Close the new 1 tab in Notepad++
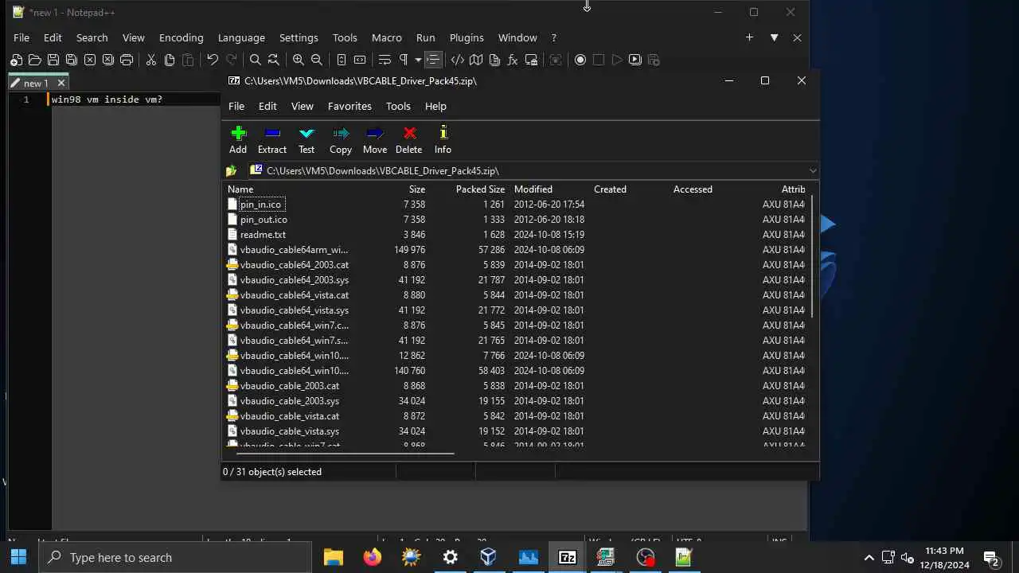Screen dimensions: 1019x573 [61, 83]
